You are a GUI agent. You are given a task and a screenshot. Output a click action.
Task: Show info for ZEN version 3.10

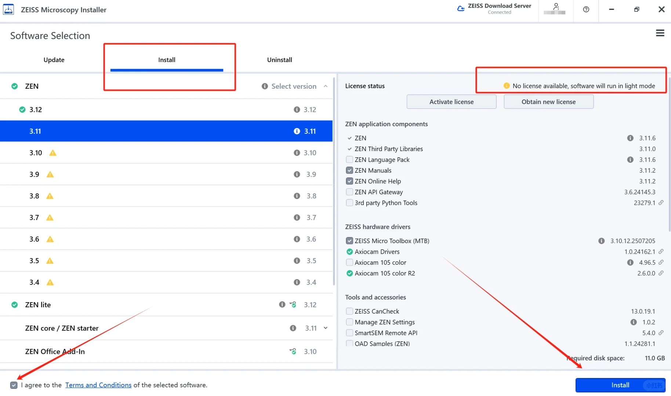(297, 153)
